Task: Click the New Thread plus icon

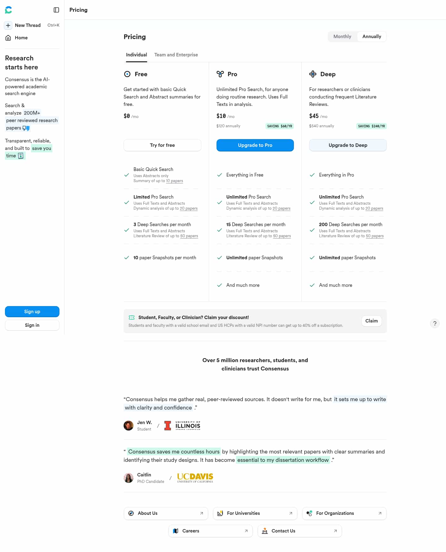Action: tap(8, 25)
